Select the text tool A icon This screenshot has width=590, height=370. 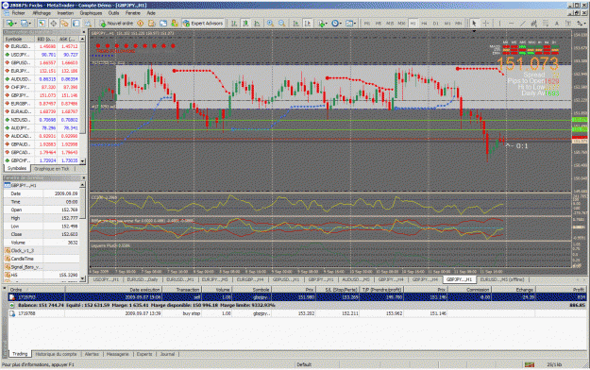(x=557, y=24)
